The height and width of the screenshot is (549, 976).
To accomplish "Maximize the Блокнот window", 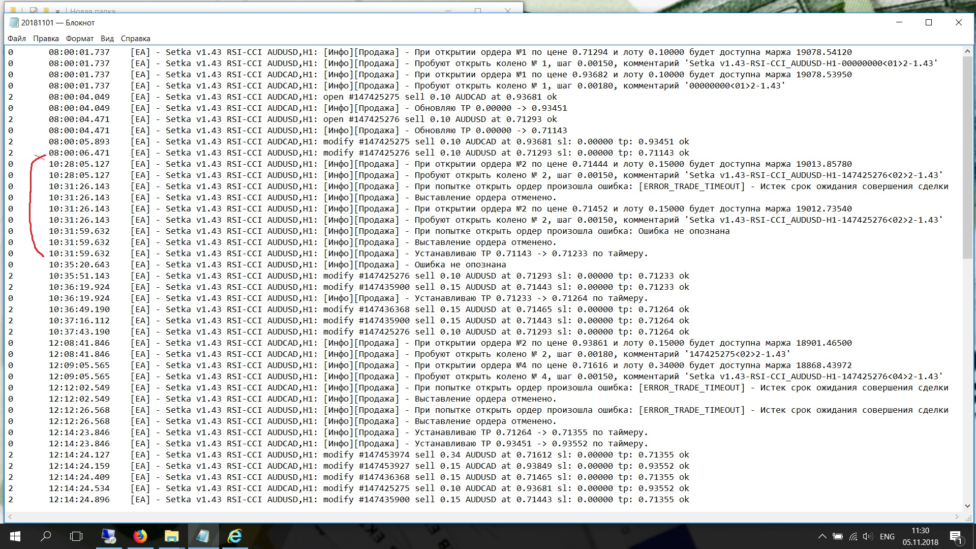I will 929,22.
